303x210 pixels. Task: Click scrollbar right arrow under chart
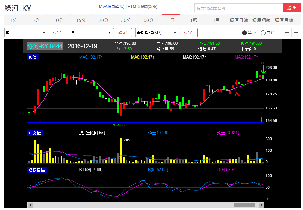coord(262,205)
